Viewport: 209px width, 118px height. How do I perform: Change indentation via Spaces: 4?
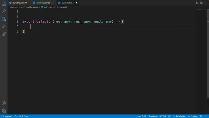pos(153,116)
